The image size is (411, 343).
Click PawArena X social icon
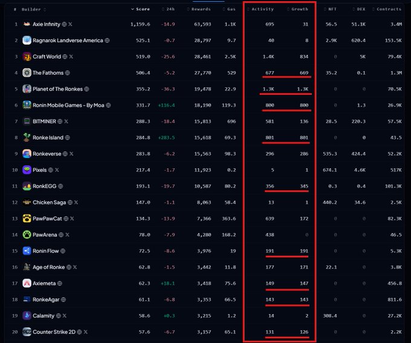pyautogui.click(x=67, y=235)
